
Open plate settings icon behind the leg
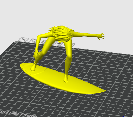coord(72,45)
